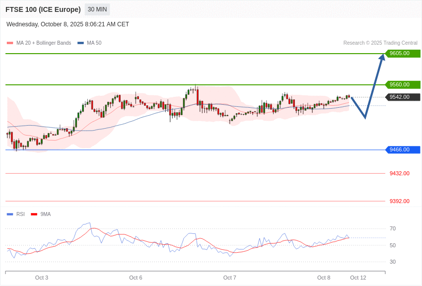Click the 30 MIN timeframe badge
The height and width of the screenshot is (286, 422).
[x=97, y=9]
